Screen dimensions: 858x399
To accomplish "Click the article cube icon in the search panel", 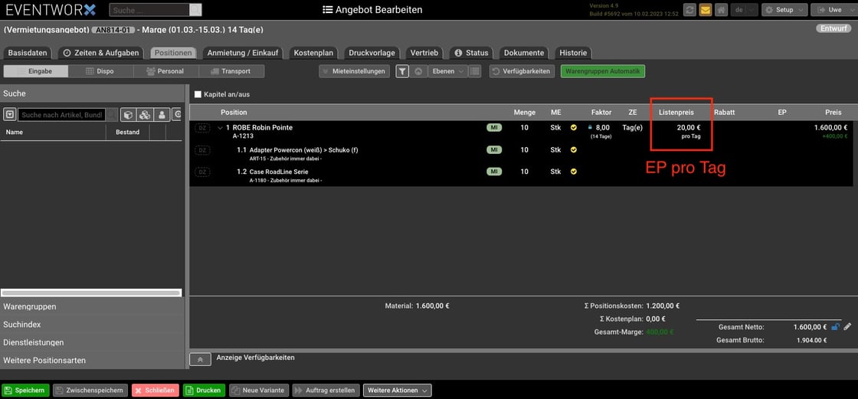I will pos(128,115).
